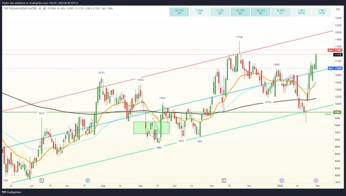Click the Dec label on the time axis

tap(249, 186)
